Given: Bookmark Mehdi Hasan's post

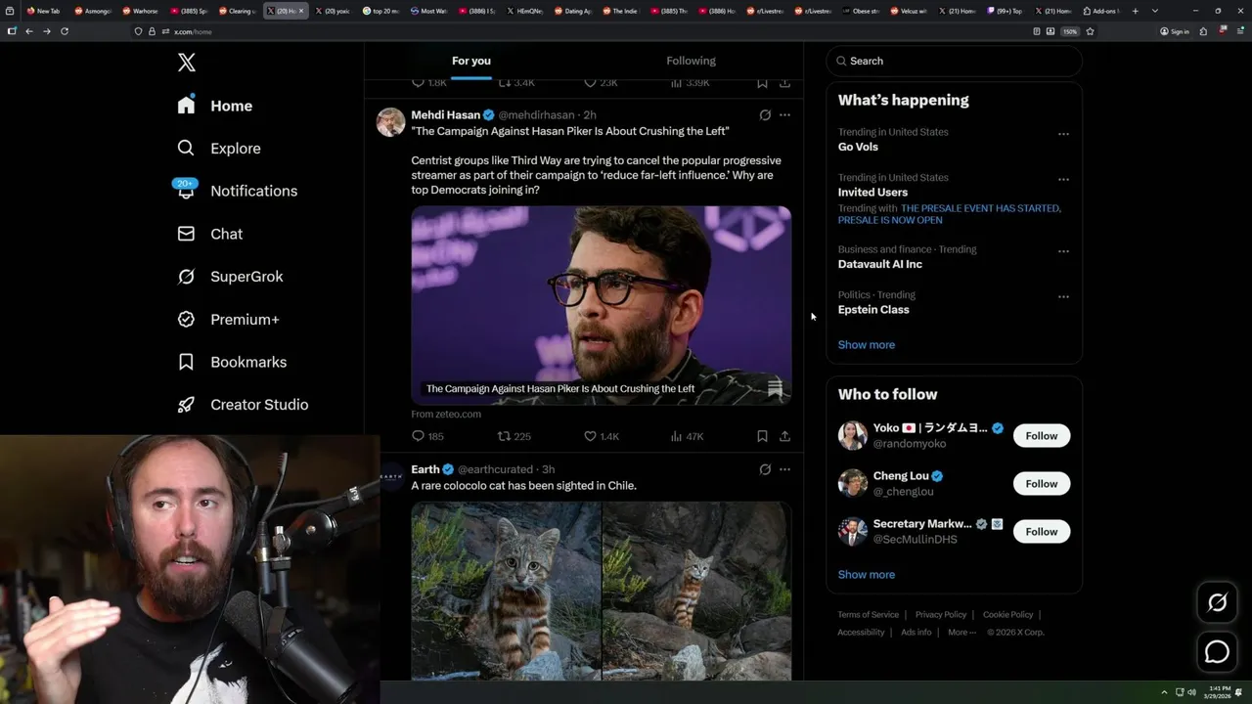Looking at the screenshot, I should point(762,436).
